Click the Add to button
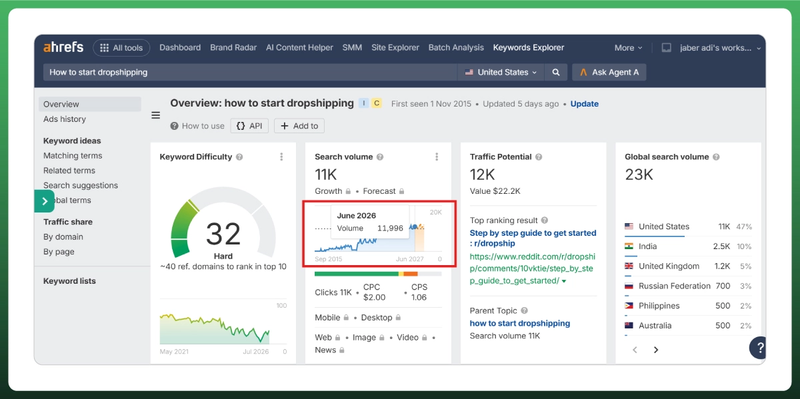Image resolution: width=800 pixels, height=399 pixels. click(299, 126)
